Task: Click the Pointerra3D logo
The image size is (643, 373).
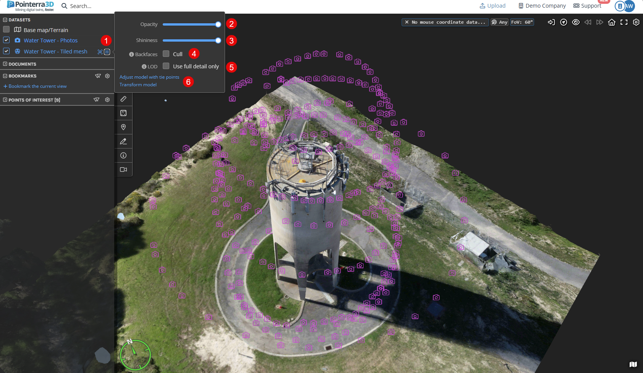Action: coord(31,6)
